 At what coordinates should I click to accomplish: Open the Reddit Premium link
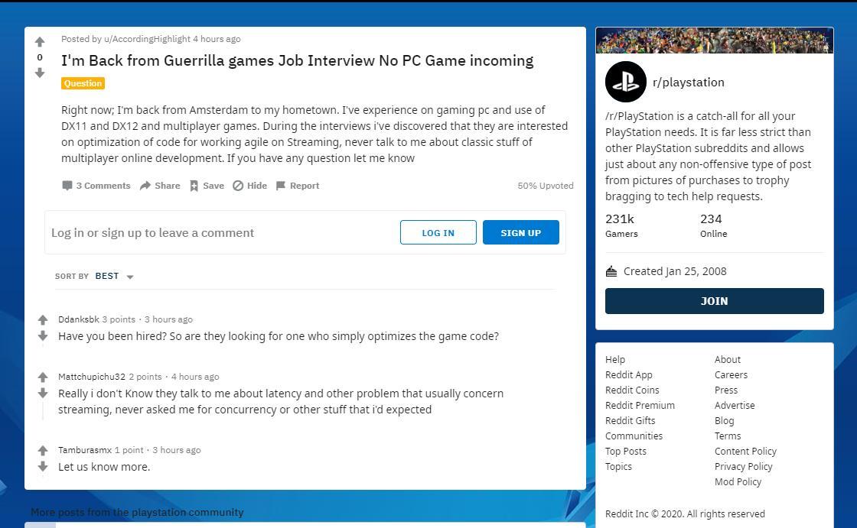[640, 406]
